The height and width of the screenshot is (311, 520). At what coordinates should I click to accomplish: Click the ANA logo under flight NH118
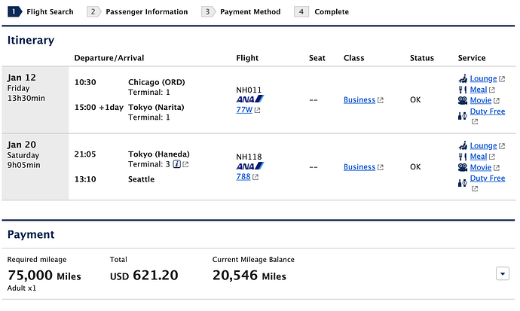click(x=250, y=166)
